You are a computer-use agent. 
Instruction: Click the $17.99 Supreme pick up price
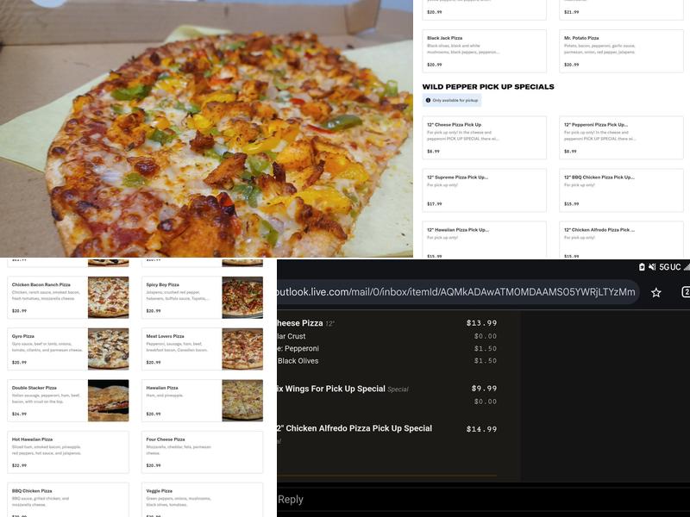435,204
